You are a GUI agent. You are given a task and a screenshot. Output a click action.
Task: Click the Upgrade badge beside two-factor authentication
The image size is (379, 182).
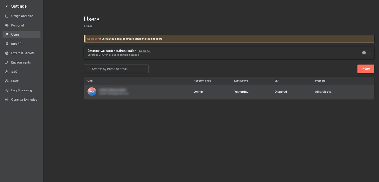point(144,51)
